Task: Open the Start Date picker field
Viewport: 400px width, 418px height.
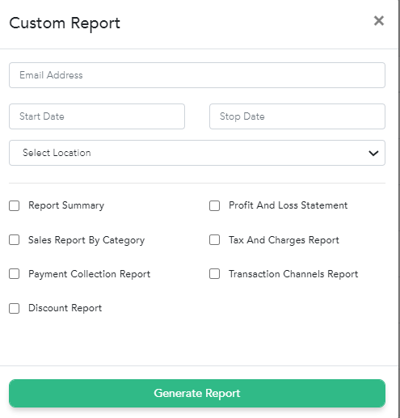Action: pos(97,116)
